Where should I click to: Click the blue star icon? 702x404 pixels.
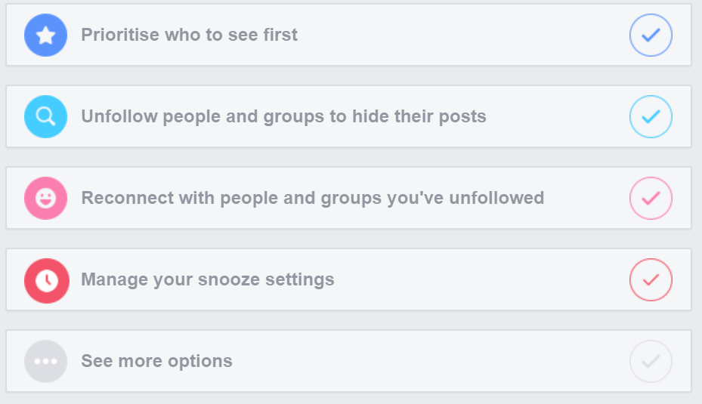pyautogui.click(x=45, y=35)
